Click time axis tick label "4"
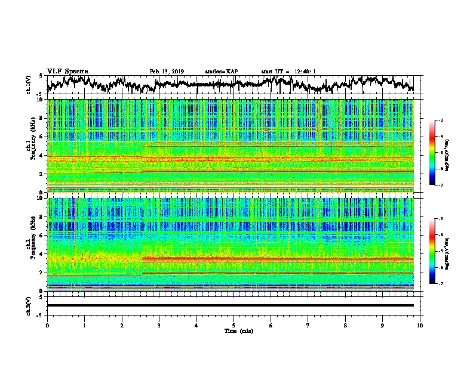The image size is (473, 365). [x=196, y=326]
